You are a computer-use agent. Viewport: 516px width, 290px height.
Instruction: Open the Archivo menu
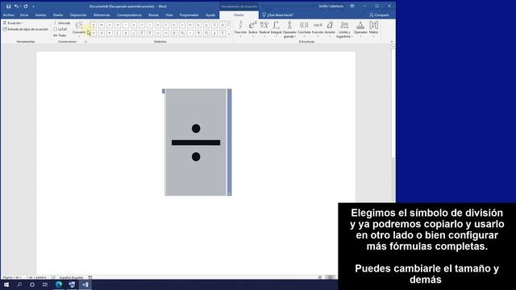pos(9,15)
